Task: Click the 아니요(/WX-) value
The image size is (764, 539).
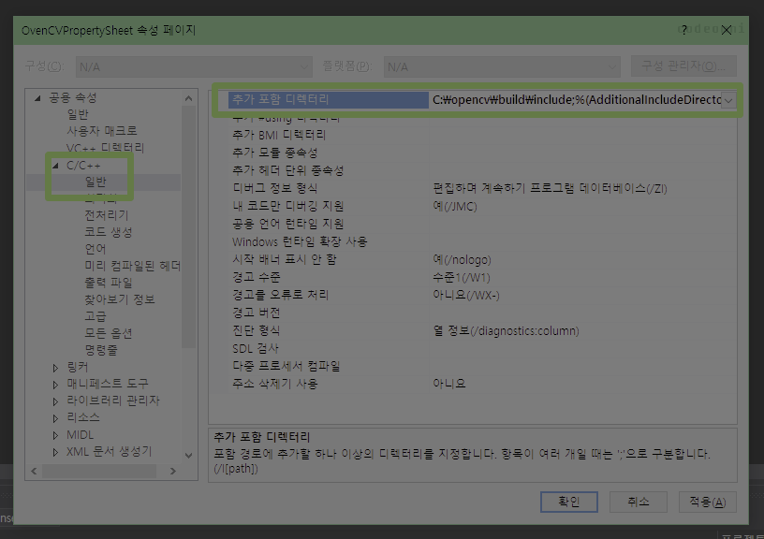Action: (466, 296)
